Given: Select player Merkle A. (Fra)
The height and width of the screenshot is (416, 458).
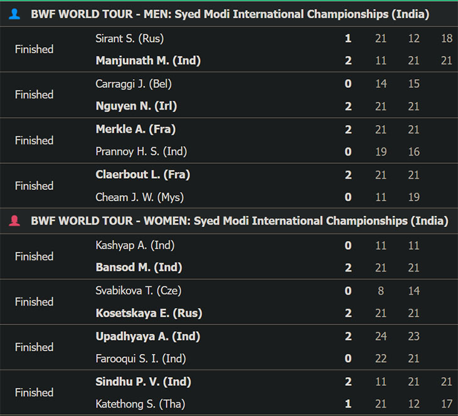Looking at the screenshot, I should click(136, 129).
